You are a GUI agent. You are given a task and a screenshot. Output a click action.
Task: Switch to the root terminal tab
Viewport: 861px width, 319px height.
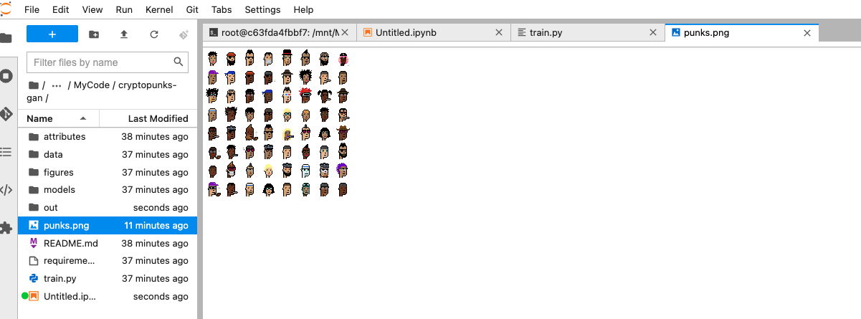click(x=280, y=33)
